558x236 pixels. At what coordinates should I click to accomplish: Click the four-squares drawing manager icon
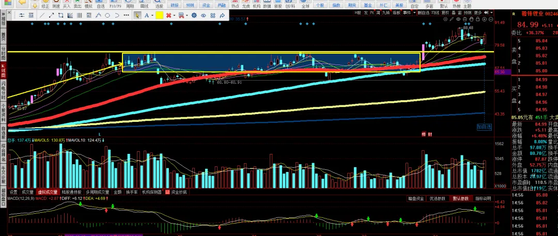[x=213, y=15]
